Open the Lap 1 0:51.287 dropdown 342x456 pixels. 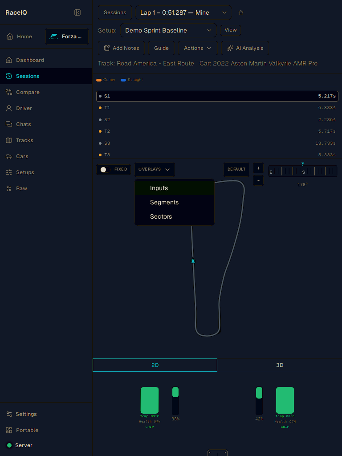(x=183, y=12)
